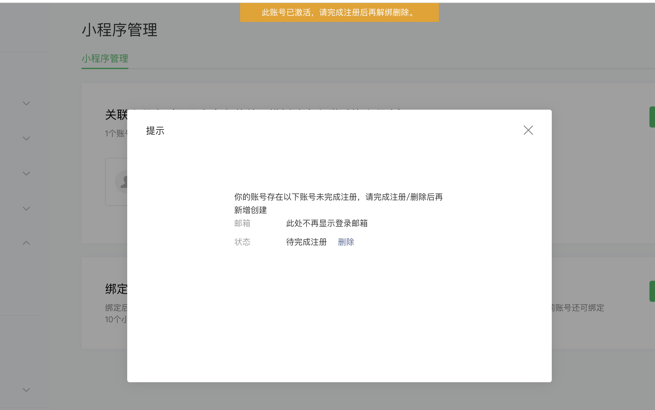
Task: Expand the fourth sidebar chevron from top
Action: click(x=26, y=209)
